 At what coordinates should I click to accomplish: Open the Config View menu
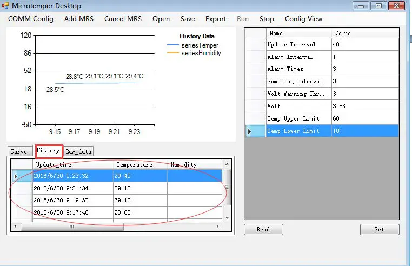point(303,19)
